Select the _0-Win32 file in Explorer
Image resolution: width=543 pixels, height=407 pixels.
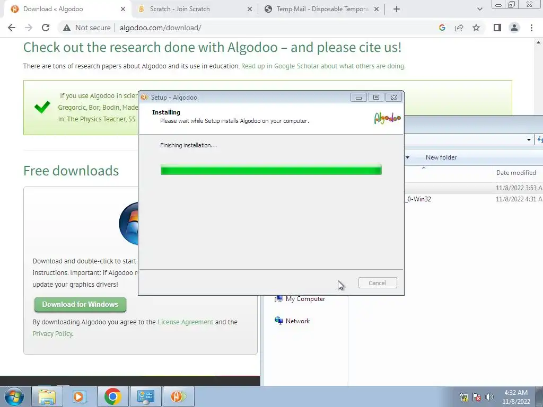[419, 199]
